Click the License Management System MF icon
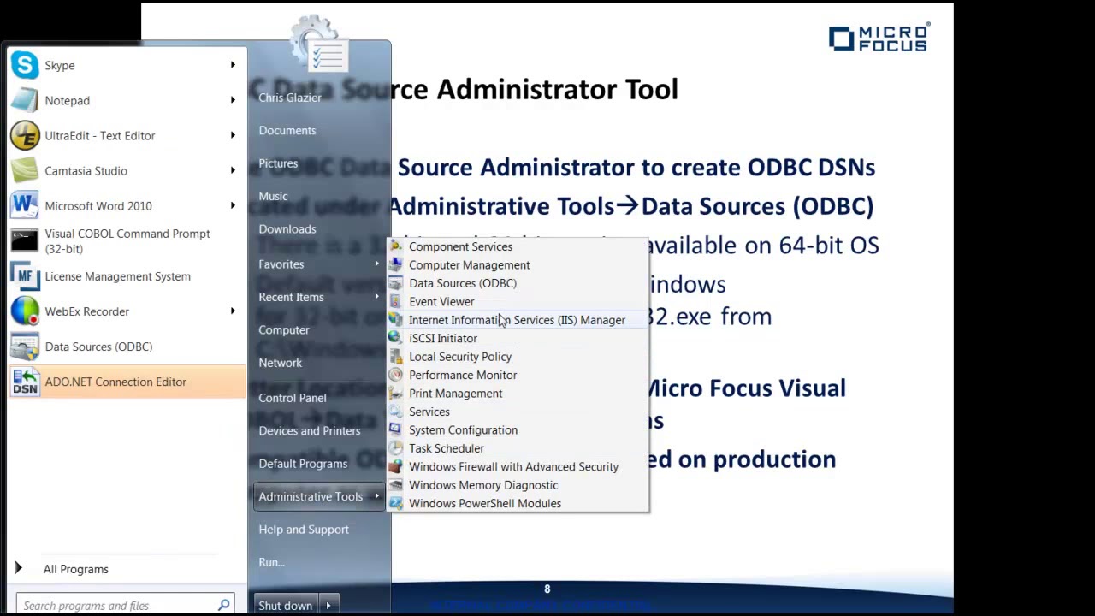1095x616 pixels. [x=25, y=276]
